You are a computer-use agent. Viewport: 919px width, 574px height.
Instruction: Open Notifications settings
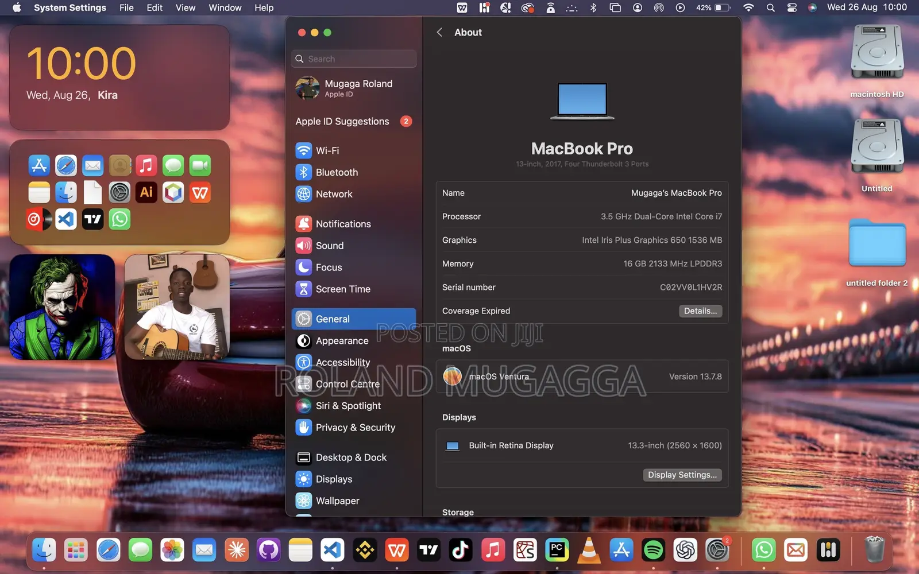point(354,224)
